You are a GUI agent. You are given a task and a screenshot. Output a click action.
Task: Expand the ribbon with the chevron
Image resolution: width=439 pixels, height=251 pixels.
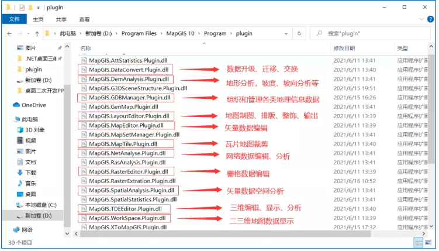point(421,19)
